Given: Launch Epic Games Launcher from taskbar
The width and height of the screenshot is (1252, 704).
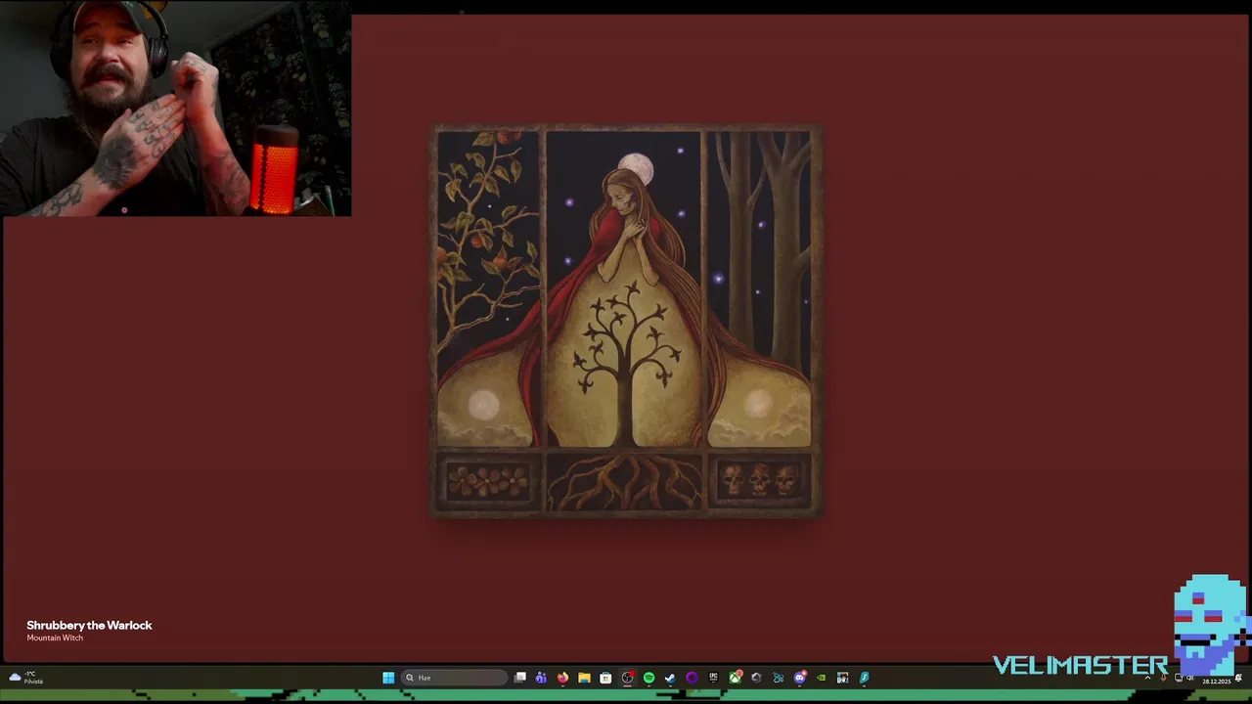Looking at the screenshot, I should pyautogui.click(x=713, y=678).
